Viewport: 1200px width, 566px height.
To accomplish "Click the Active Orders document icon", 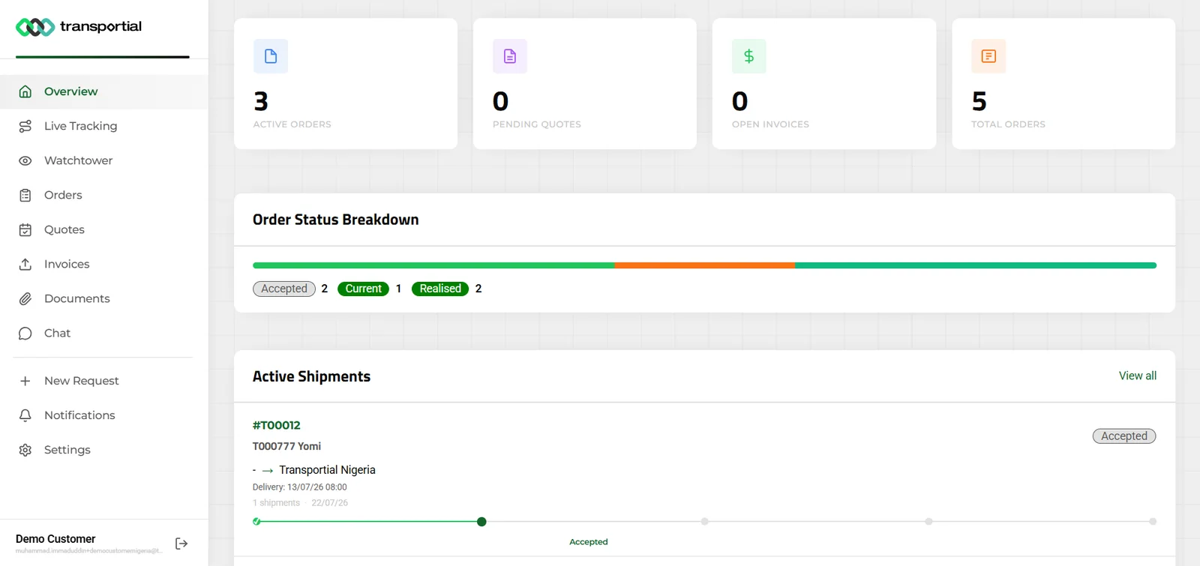I will click(271, 56).
